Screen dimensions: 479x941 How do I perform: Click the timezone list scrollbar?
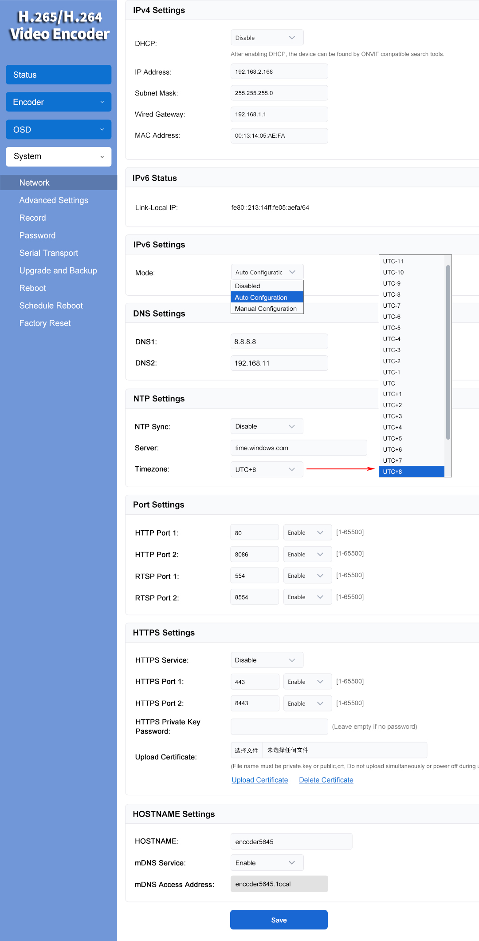(x=448, y=352)
